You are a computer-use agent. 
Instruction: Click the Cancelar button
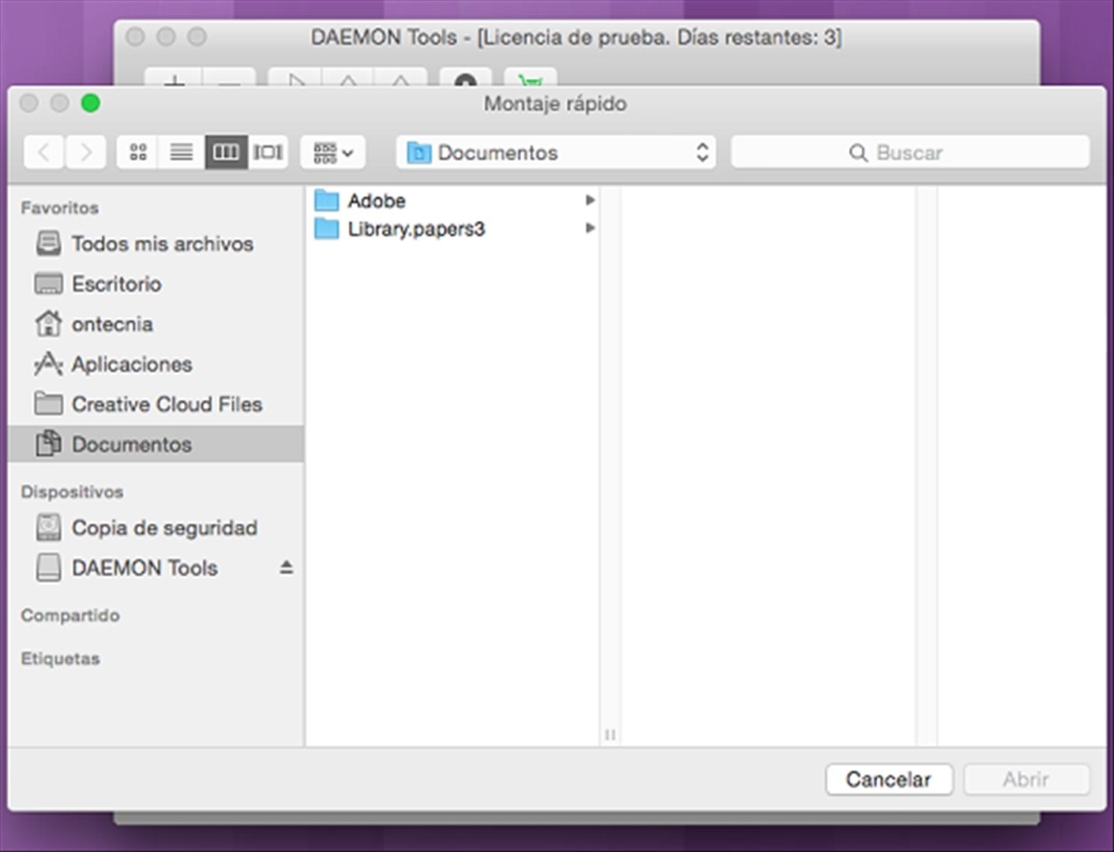click(889, 779)
